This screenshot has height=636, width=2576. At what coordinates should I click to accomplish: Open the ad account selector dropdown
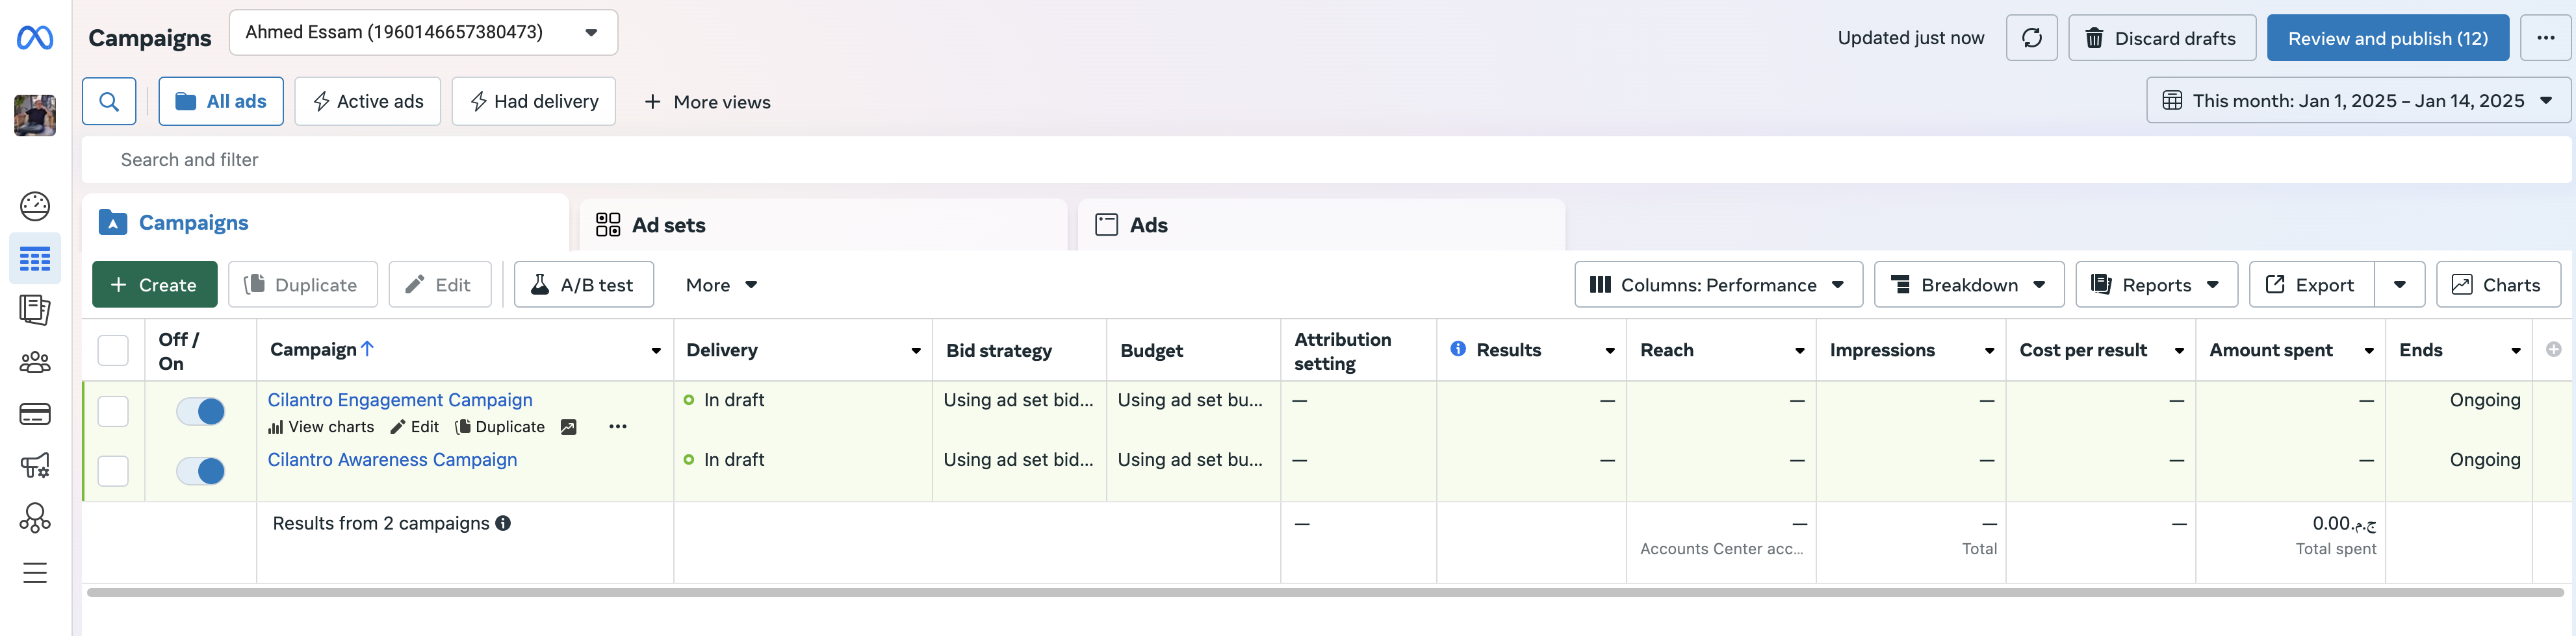click(423, 32)
